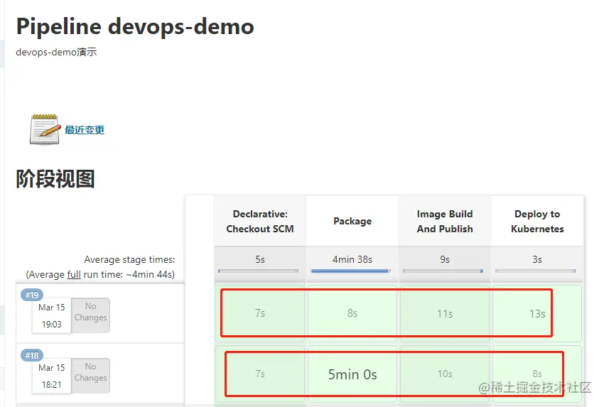Click build #19 time 19:03
The image size is (604, 407).
(52, 324)
